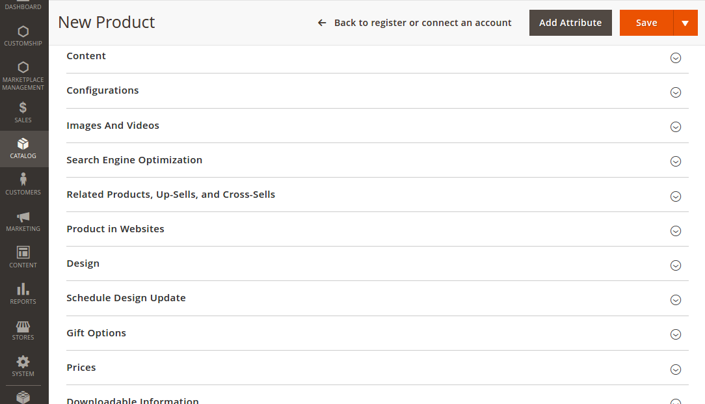Click the Stores storefront icon
Image resolution: width=705 pixels, height=404 pixels.
(23, 326)
